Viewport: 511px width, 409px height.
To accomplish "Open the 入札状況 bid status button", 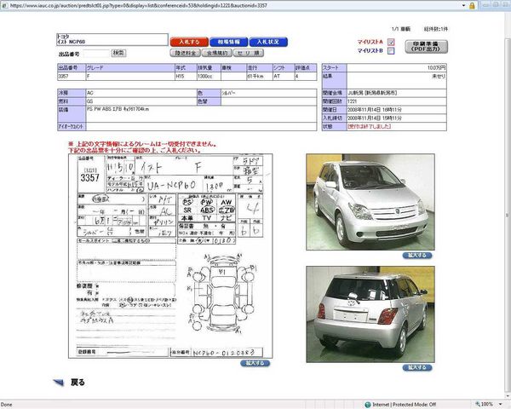I will coord(268,42).
